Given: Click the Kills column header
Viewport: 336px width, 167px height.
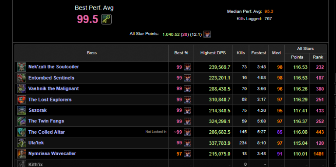Looking at the screenshot, I should click(x=241, y=53).
